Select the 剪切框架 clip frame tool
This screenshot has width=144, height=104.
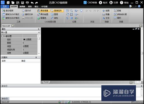click(8, 11)
